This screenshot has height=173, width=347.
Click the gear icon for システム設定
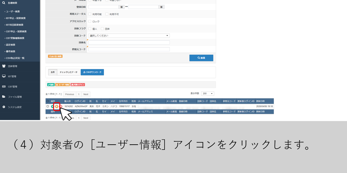(x=4, y=107)
